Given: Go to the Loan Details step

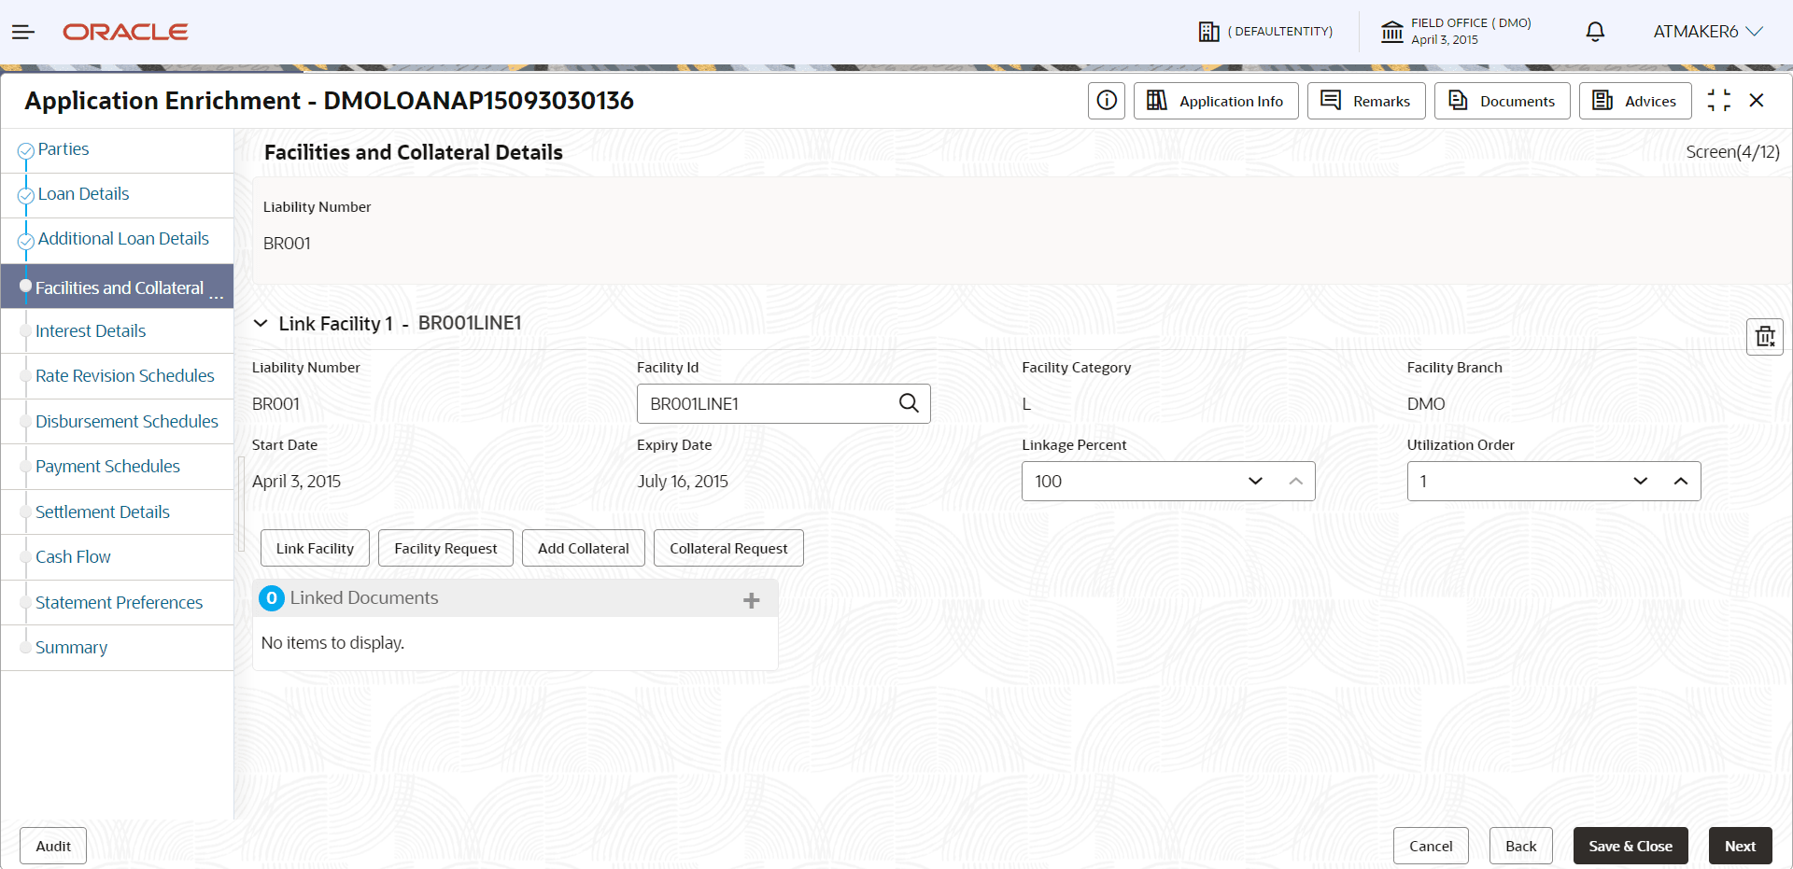Looking at the screenshot, I should pos(83,194).
